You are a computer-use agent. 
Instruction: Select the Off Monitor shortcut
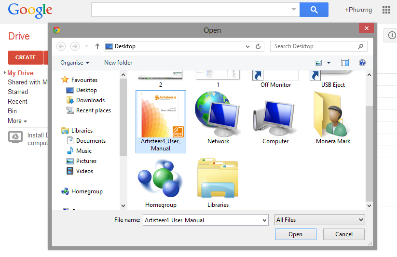coord(275,80)
